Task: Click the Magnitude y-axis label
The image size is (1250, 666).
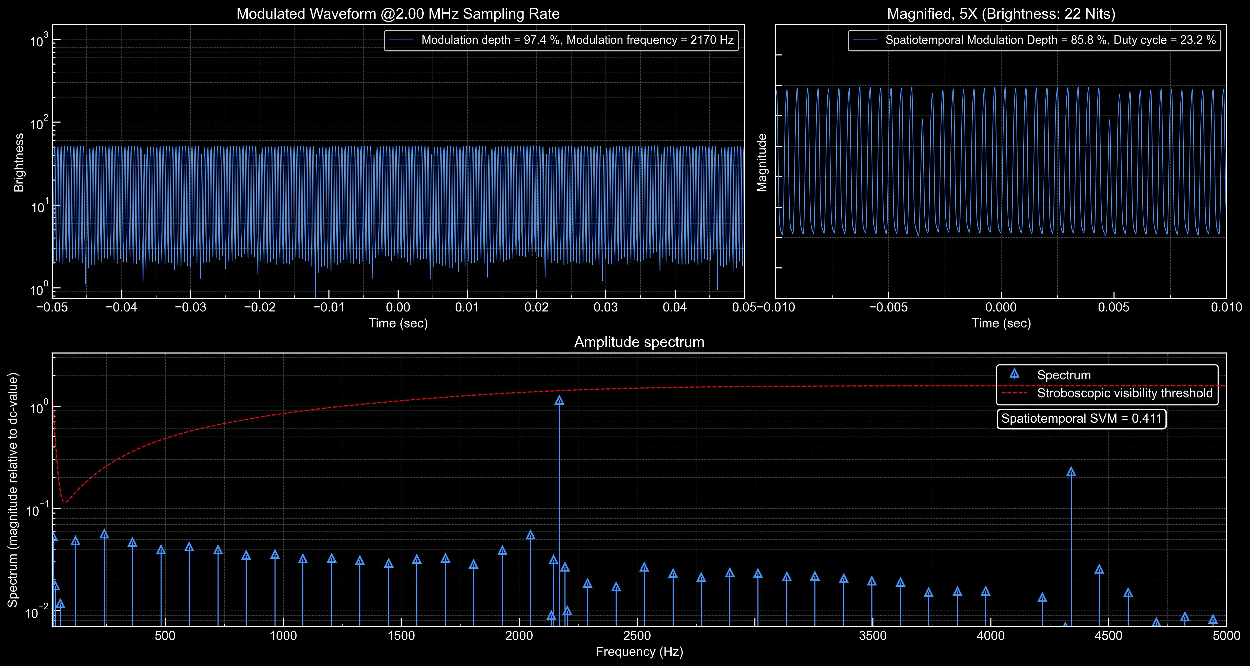Action: [762, 163]
